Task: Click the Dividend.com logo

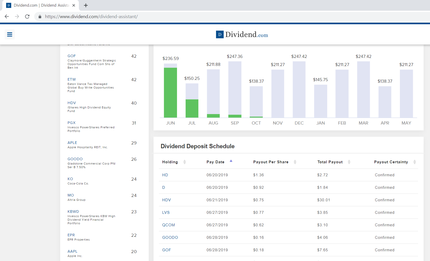Action: tap(242, 34)
